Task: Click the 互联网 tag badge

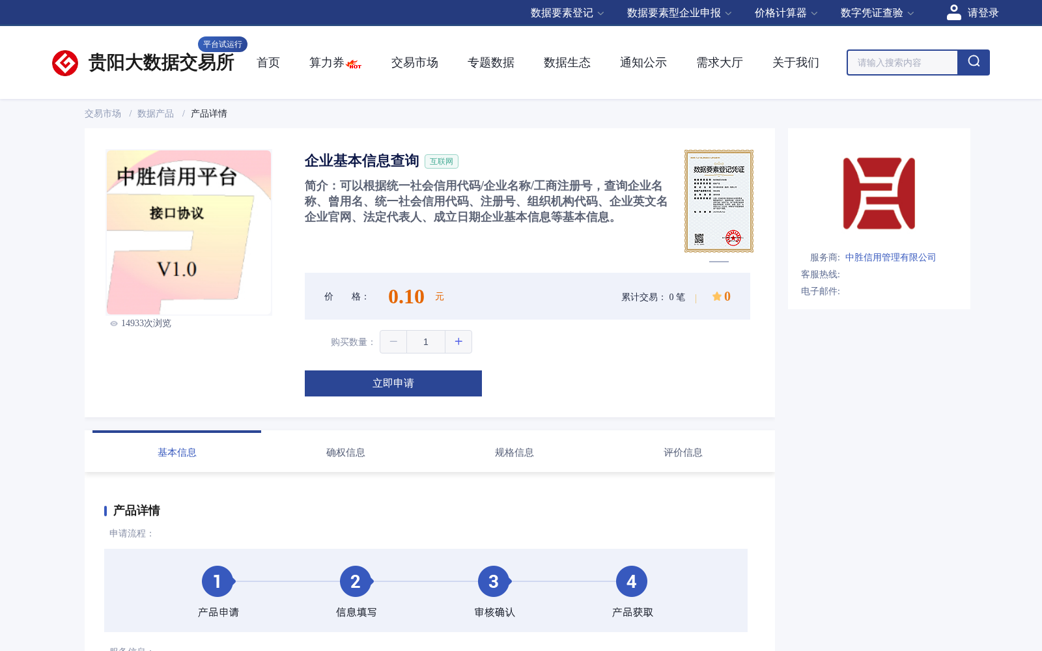Action: pos(442,161)
